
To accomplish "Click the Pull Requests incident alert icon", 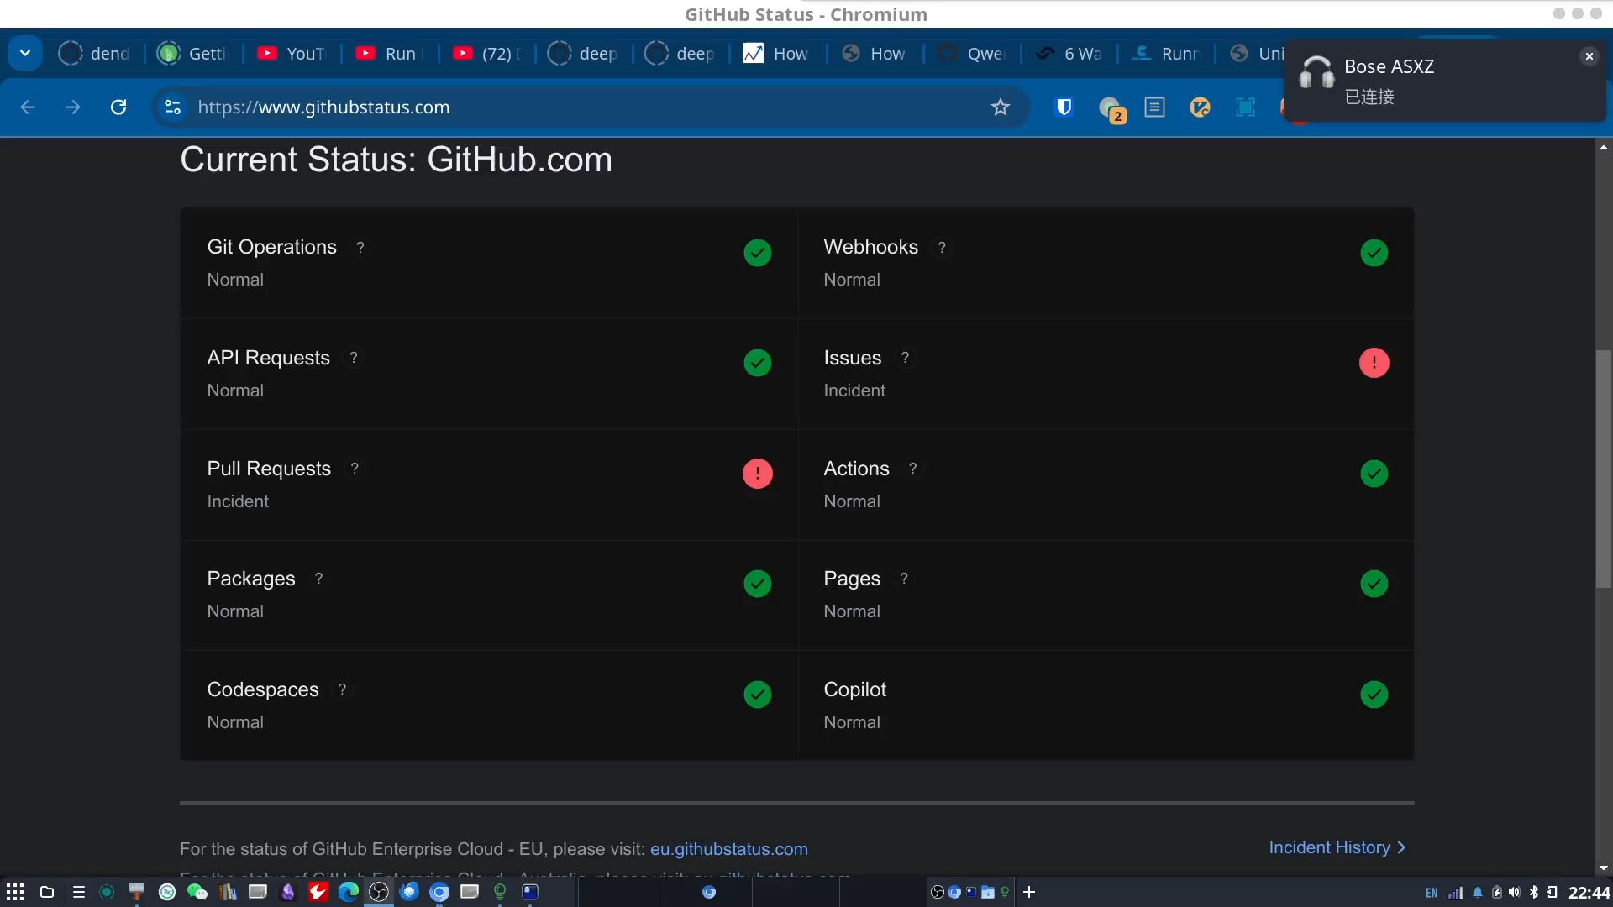I will 757,474.
